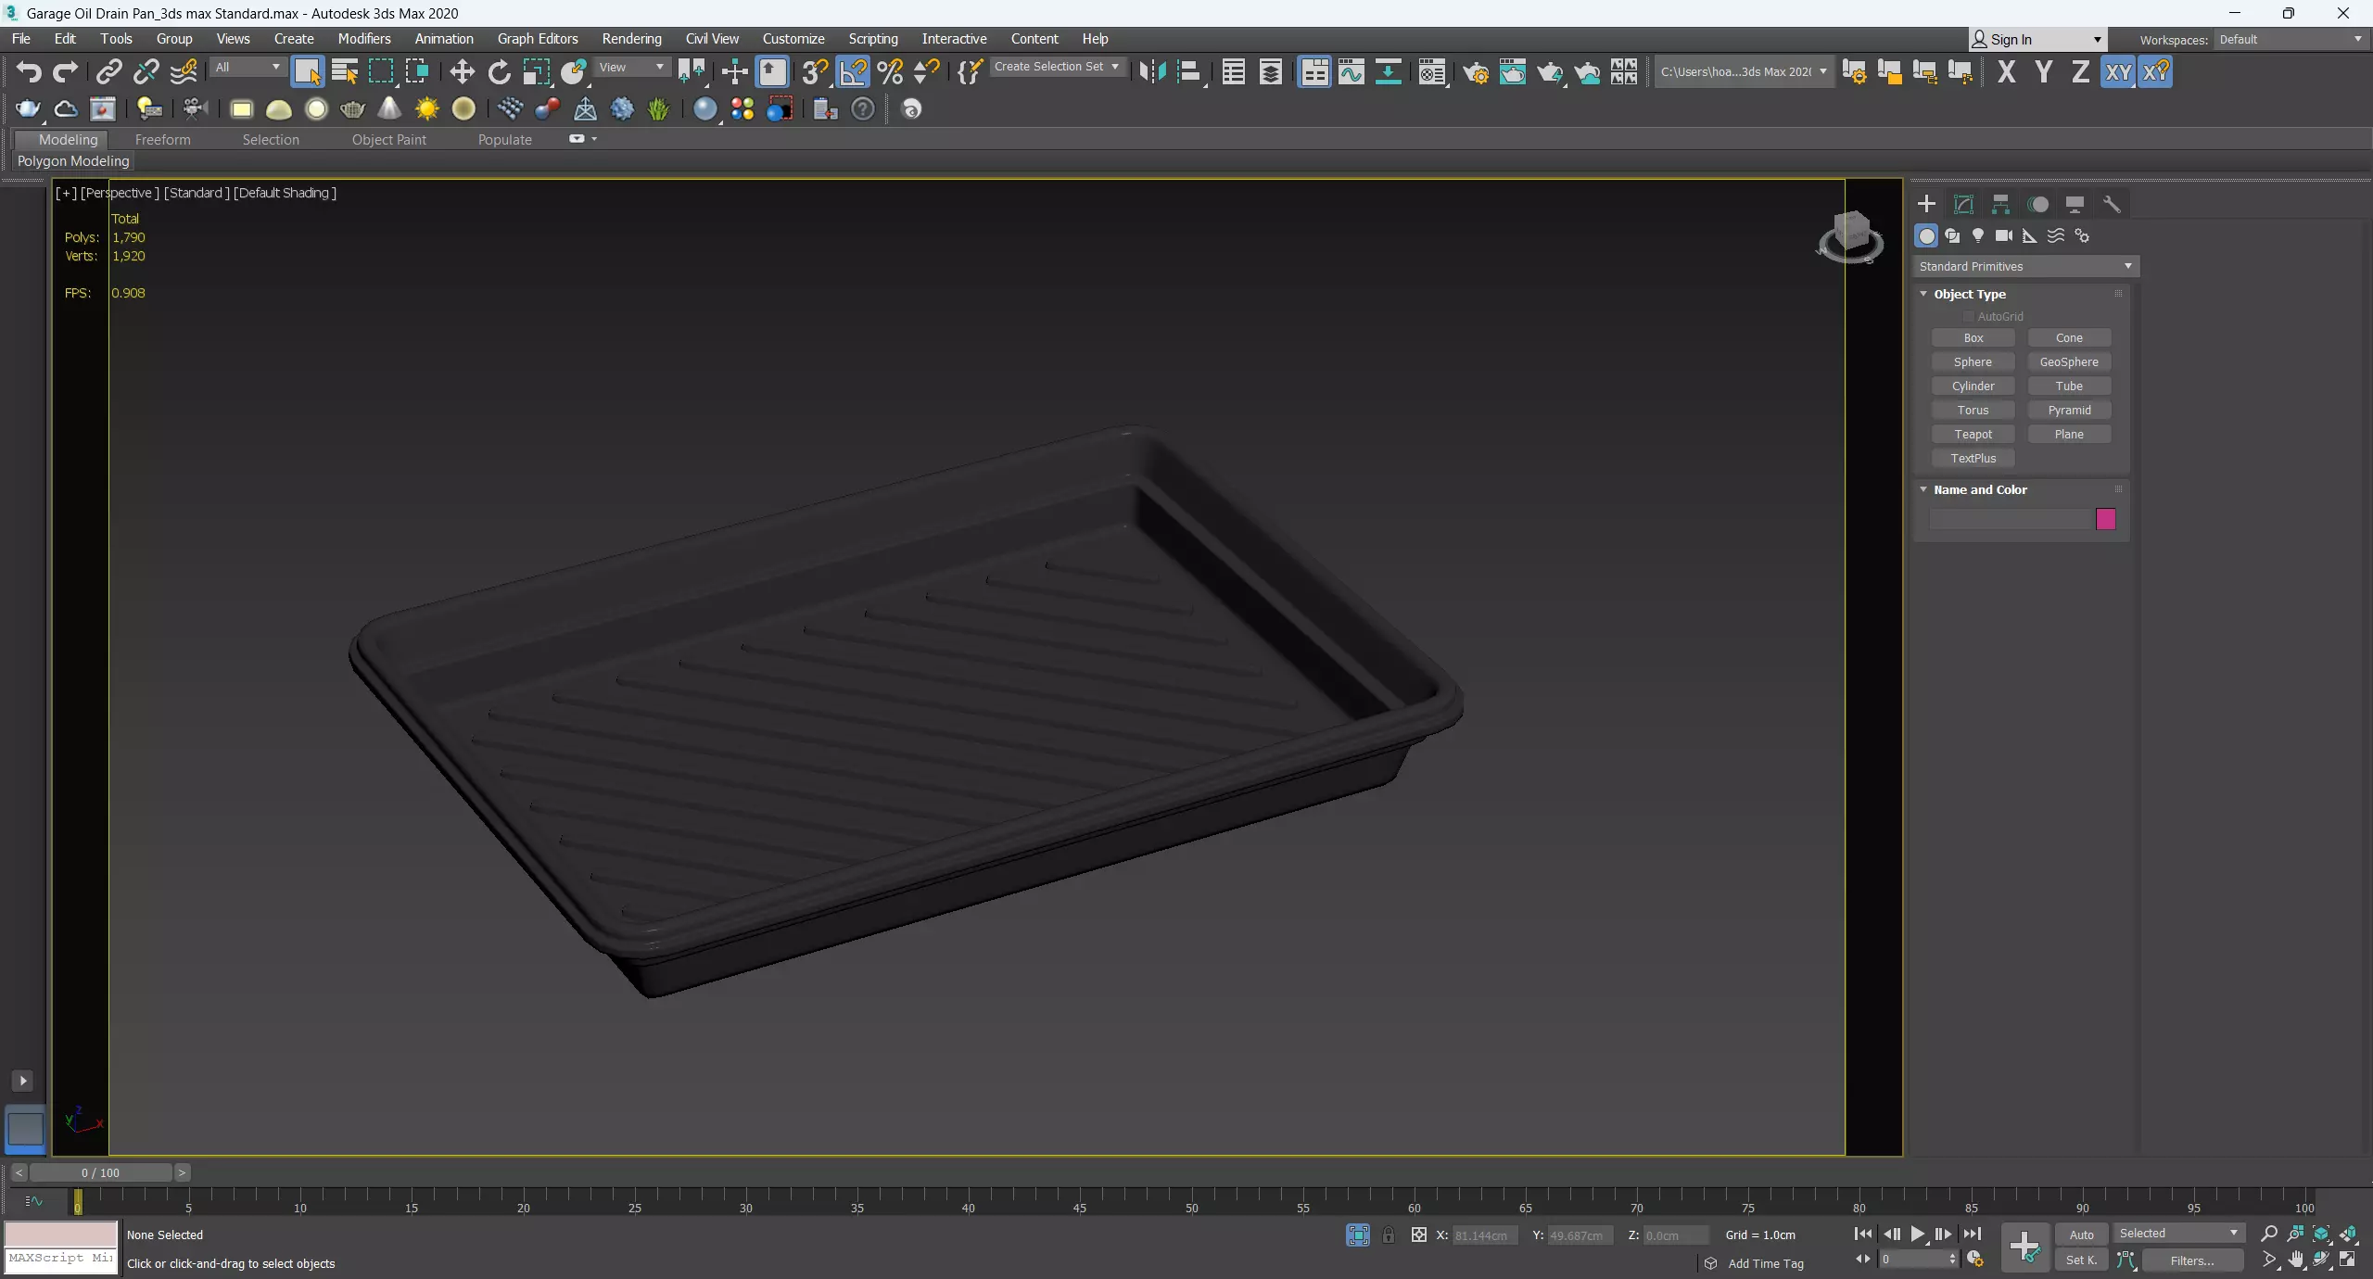This screenshot has width=2373, height=1279.
Task: Click the Teapot primitive button
Action: pos(1973,435)
